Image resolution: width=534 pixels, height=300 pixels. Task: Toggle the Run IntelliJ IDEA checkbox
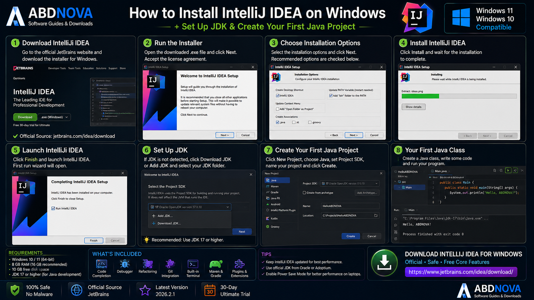click(x=53, y=208)
